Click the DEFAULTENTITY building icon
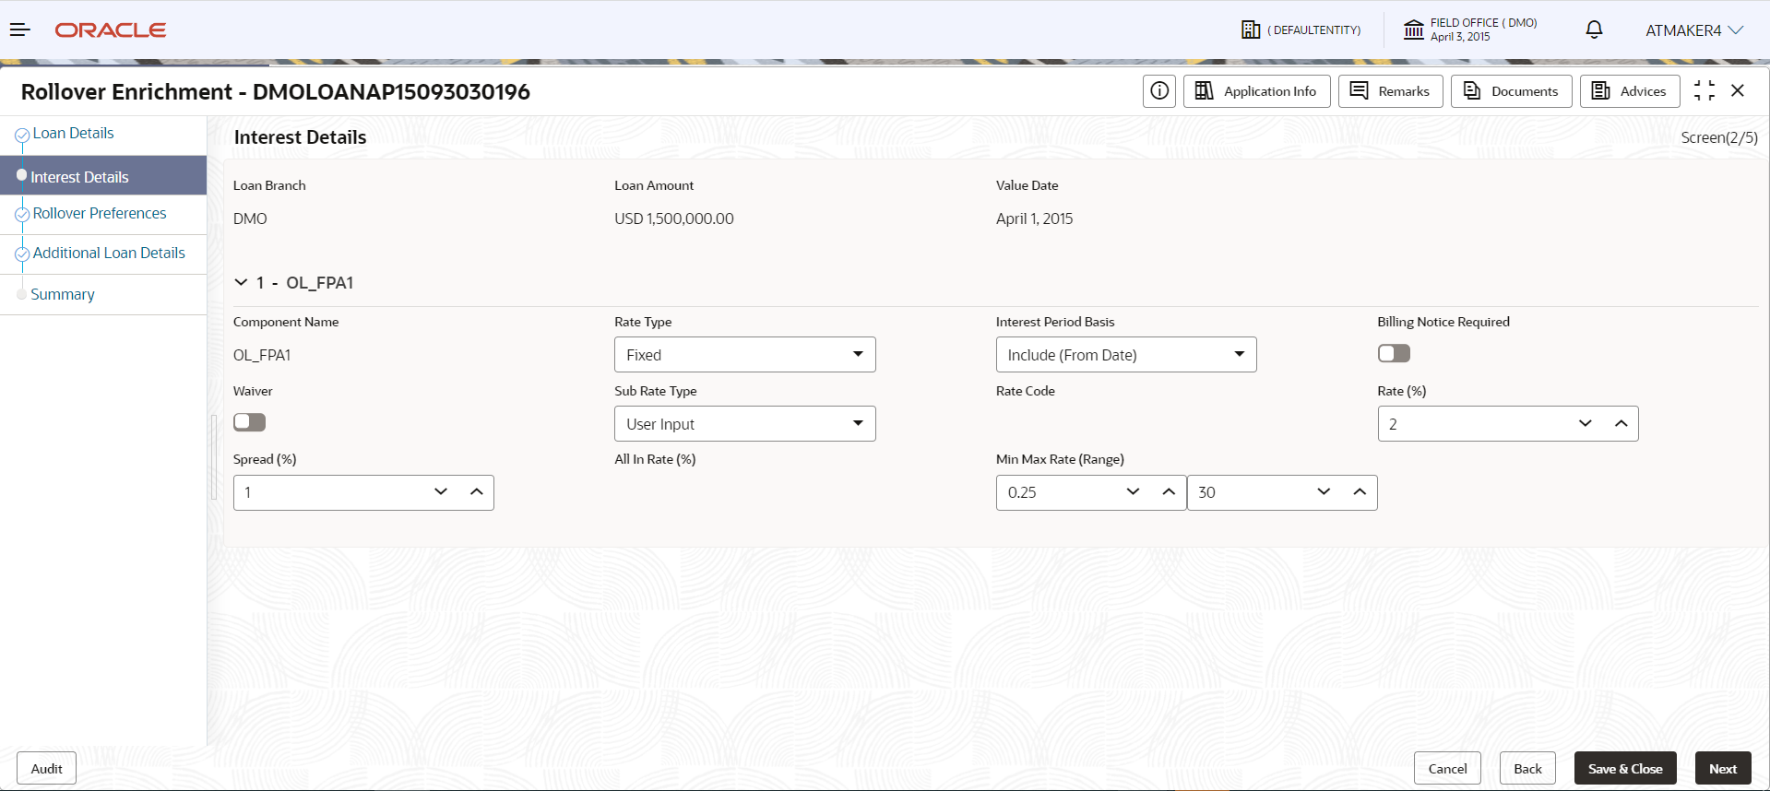 coord(1251,30)
